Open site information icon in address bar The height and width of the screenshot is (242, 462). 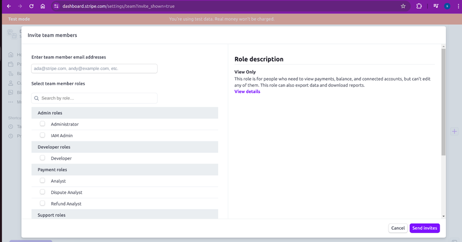tap(56, 6)
